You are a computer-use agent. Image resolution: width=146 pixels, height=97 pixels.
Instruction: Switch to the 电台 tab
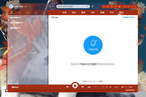(x=74, y=12)
